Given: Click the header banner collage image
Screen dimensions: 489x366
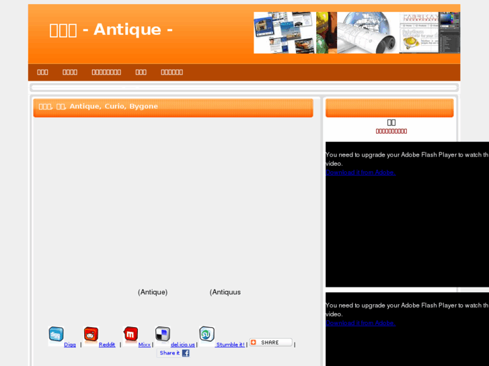Looking at the screenshot, I should [x=356, y=33].
